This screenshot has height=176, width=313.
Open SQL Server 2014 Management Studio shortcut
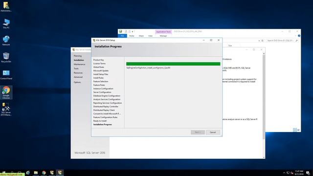[x=6, y=109]
